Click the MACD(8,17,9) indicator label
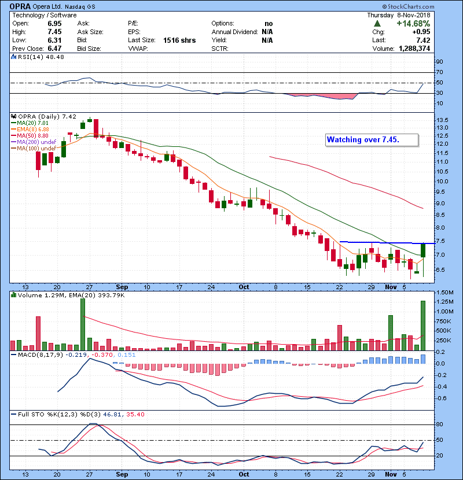Image resolution: width=463 pixels, height=480 pixels. (41, 355)
